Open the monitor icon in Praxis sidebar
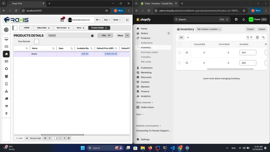This screenshot has height=152, width=270. (6, 39)
